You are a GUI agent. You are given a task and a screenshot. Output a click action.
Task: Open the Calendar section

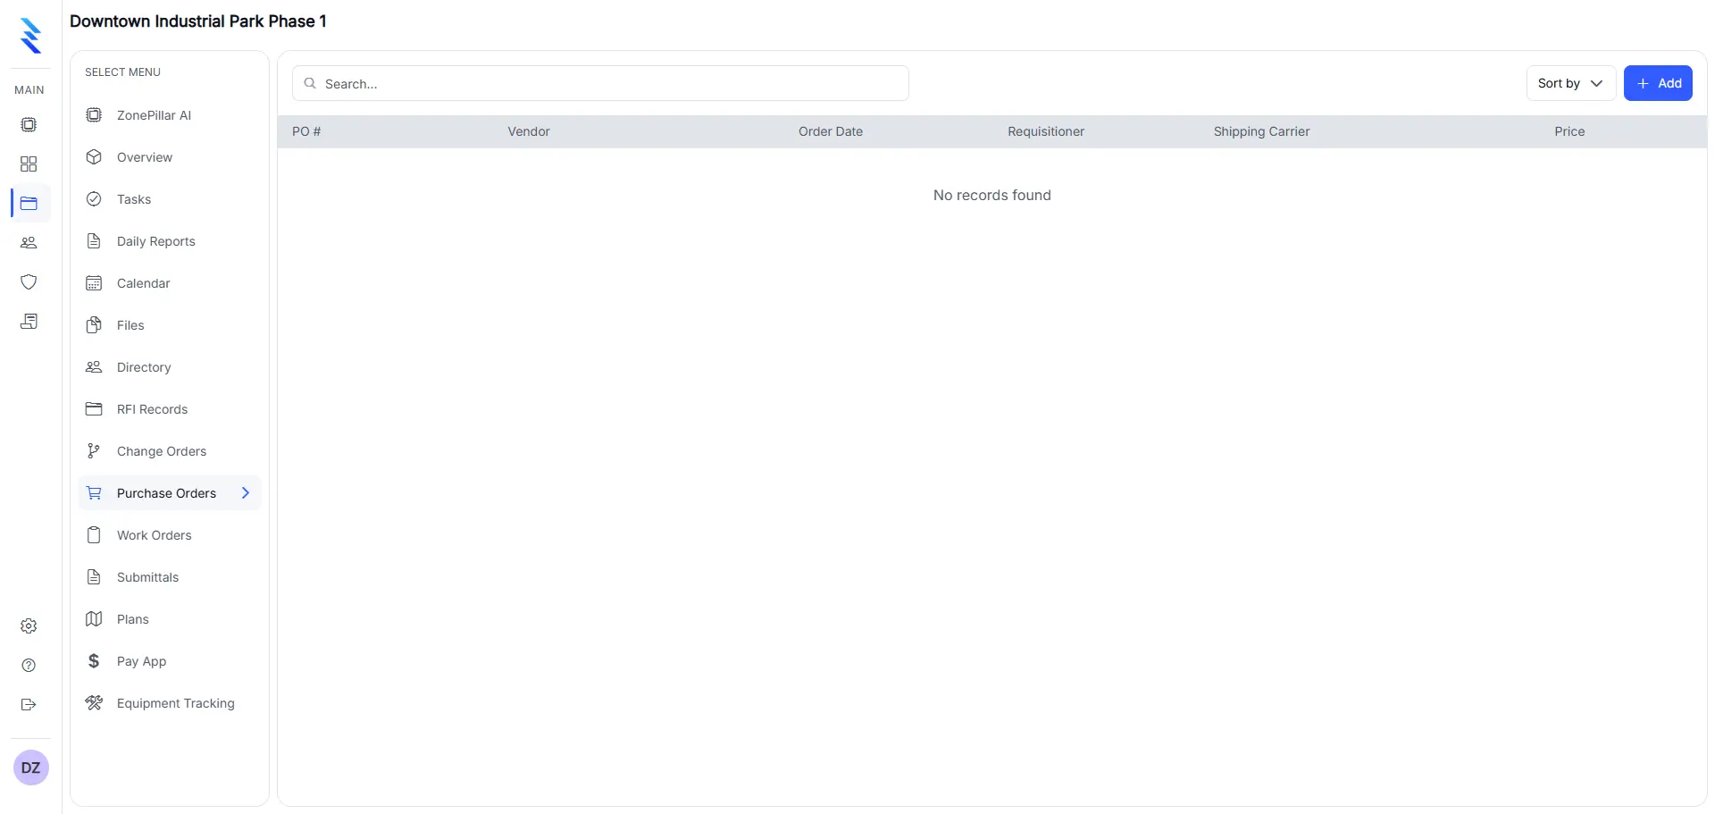click(x=143, y=283)
